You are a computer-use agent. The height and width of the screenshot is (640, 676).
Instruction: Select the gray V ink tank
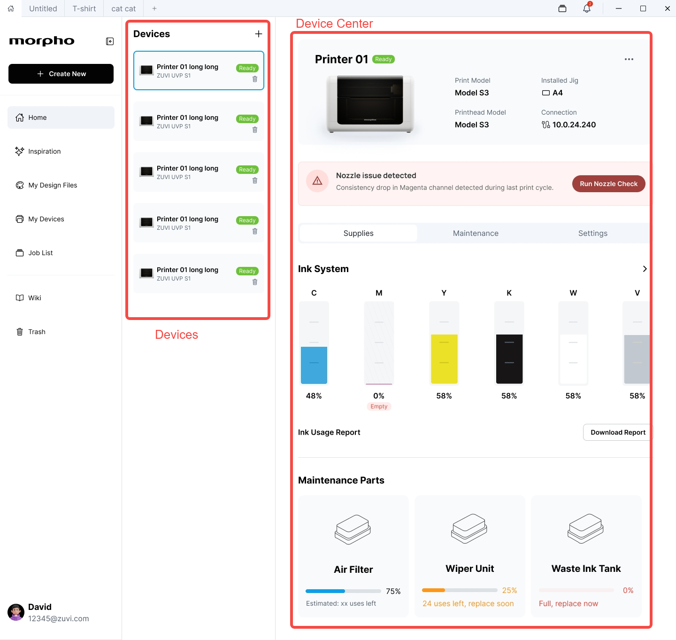coord(637,343)
